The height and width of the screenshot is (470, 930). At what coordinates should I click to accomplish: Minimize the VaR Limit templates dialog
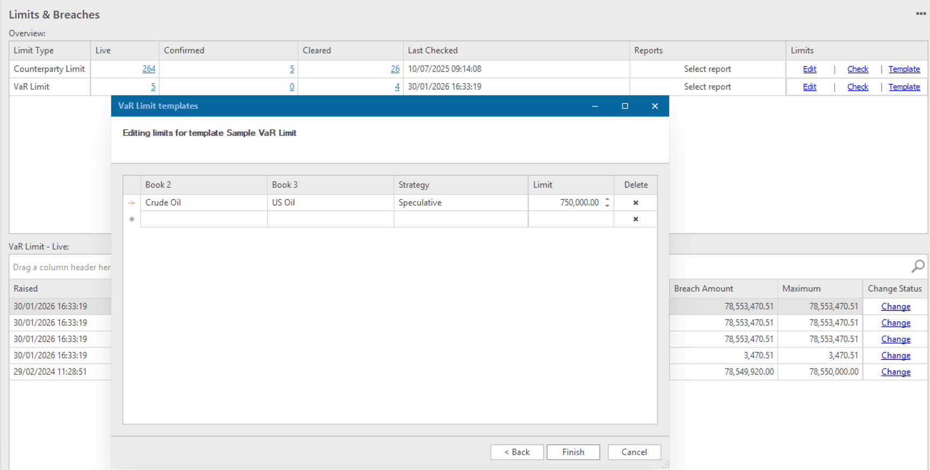(595, 106)
